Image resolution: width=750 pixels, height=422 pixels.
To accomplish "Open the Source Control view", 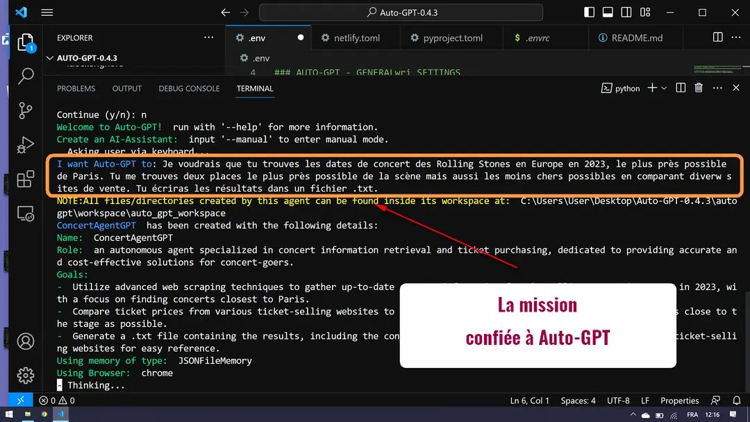I will pyautogui.click(x=26, y=110).
